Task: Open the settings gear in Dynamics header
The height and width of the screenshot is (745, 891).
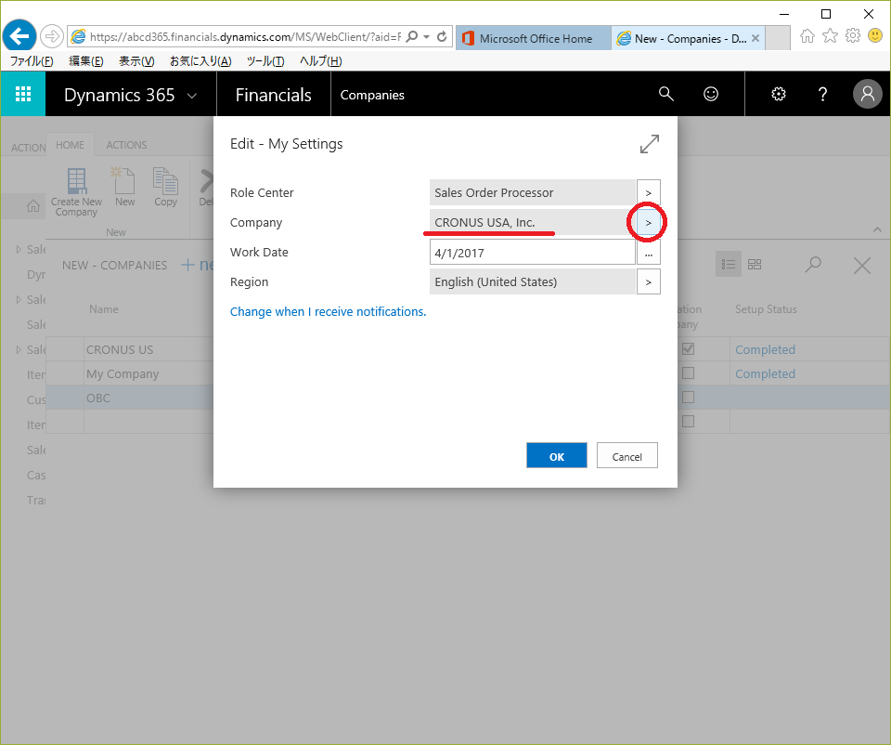Action: (779, 94)
